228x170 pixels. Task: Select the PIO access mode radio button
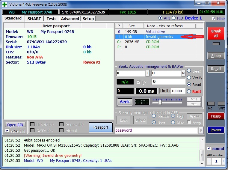(x=173, y=18)
